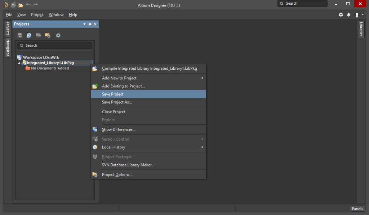Click the search magnifier icon in title bar
The width and height of the screenshot is (369, 215).
pos(282,4)
